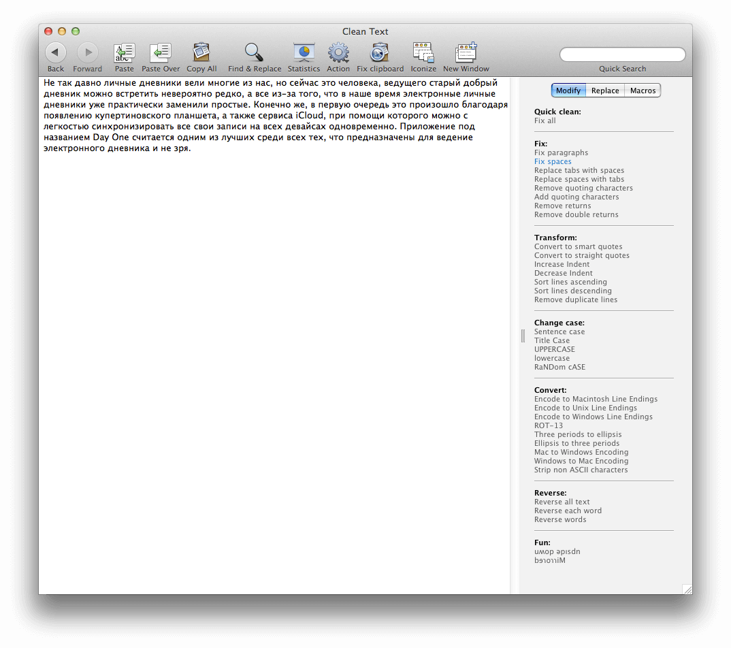Apply lowercase transformation
The width and height of the screenshot is (731, 648).
(552, 358)
